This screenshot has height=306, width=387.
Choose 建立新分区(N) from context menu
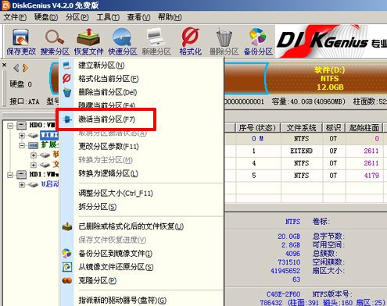point(142,66)
